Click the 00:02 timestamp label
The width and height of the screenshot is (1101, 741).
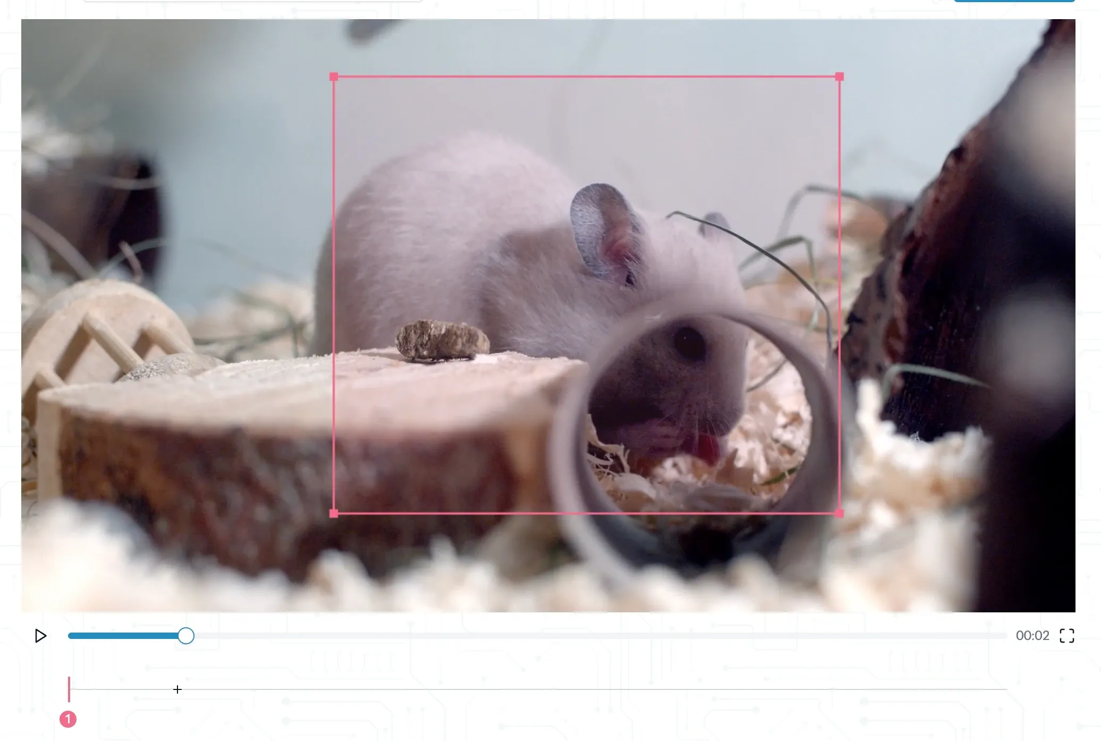pos(1032,636)
